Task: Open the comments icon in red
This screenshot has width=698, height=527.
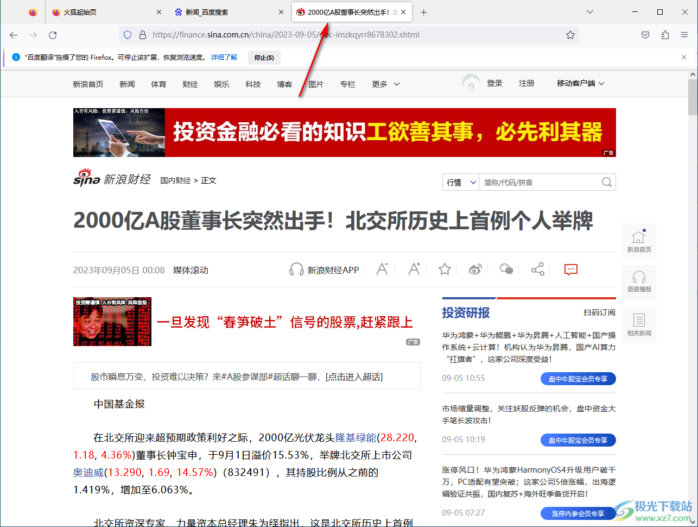Action: coord(571,269)
